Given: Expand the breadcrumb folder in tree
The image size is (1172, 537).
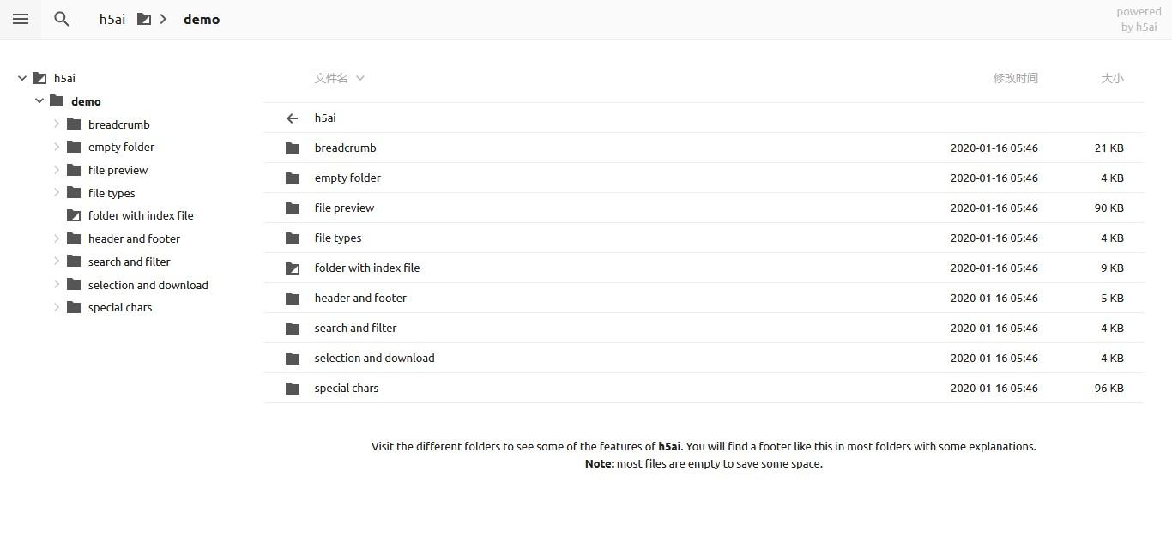Looking at the screenshot, I should pyautogui.click(x=57, y=124).
